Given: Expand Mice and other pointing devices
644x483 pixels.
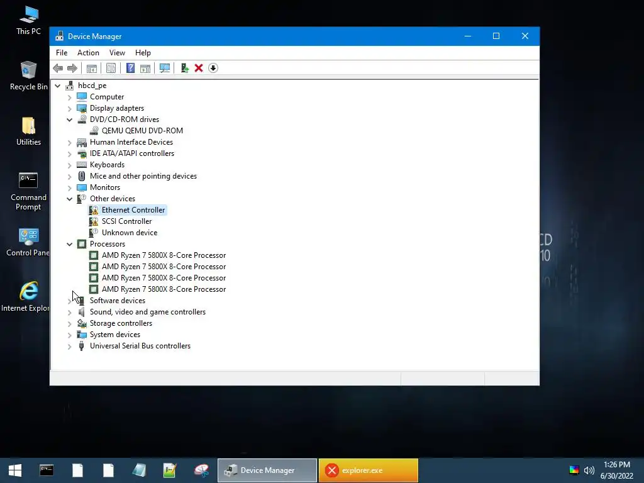Looking at the screenshot, I should coord(69,177).
